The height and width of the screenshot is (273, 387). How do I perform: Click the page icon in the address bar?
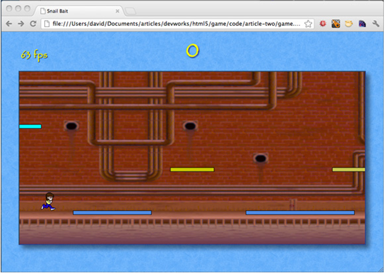pos(47,24)
